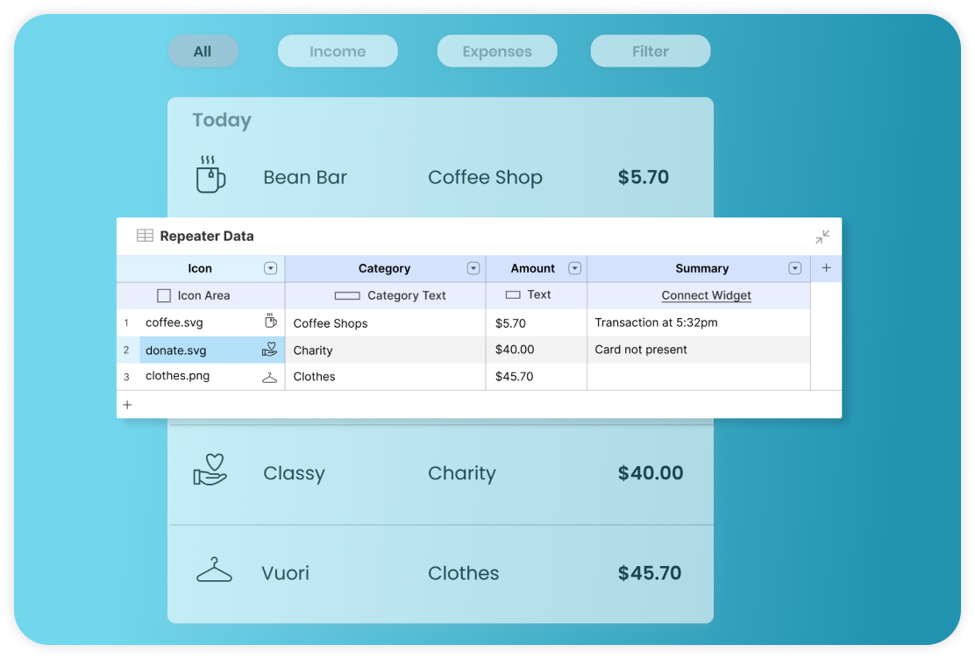Open the Category column dropdown
This screenshot has height=659, width=975.
tap(473, 268)
